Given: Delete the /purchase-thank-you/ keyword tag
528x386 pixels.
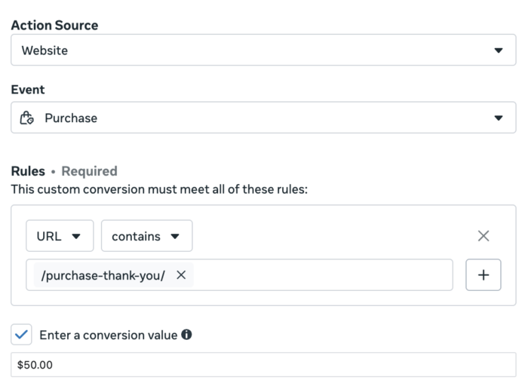Looking at the screenshot, I should pyautogui.click(x=181, y=275).
